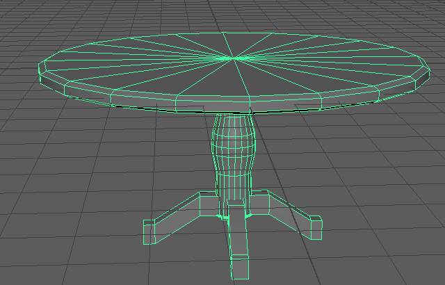Image resolution: width=445 pixels, height=285 pixels.
Task: Select the long right leg of the table base
Action: click(289, 214)
